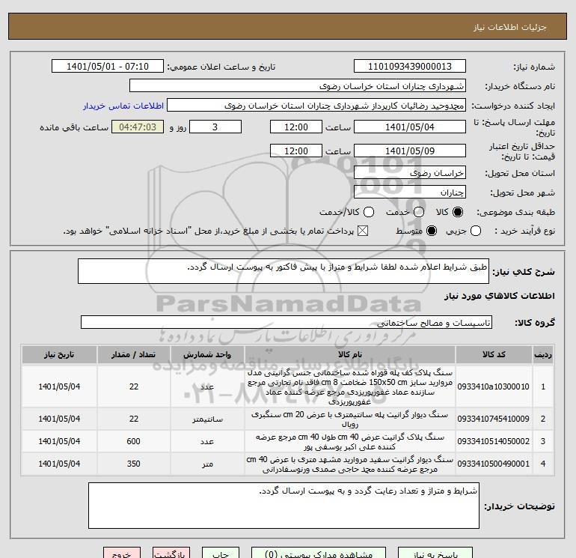Click the buyer organization name field

(x=298, y=85)
